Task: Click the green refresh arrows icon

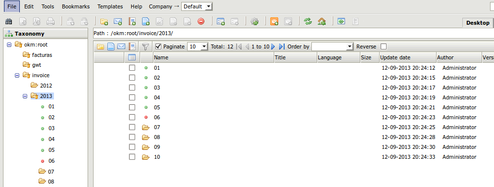Action: coord(308,21)
